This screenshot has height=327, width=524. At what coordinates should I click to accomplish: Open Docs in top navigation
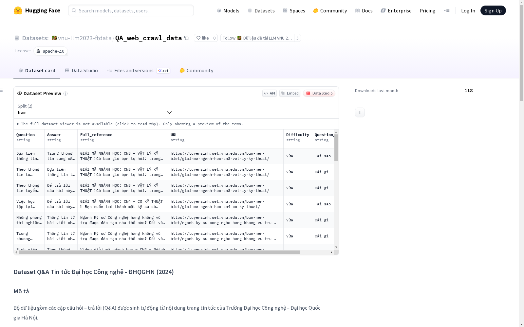(364, 10)
